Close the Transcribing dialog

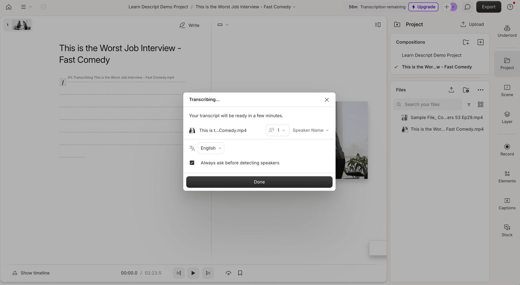click(327, 100)
